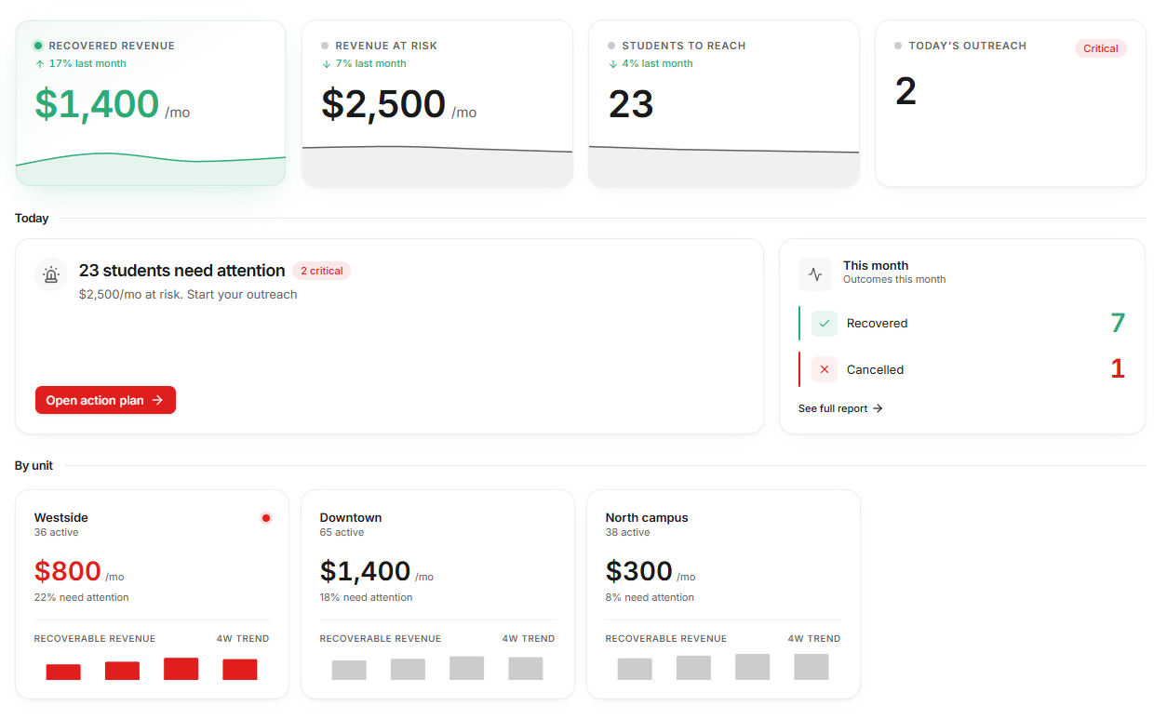Select the Downtown unit card title

351,518
